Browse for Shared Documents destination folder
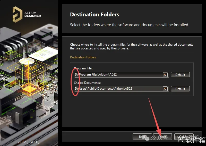Viewport: 206px width, 146px height. click(x=165, y=89)
